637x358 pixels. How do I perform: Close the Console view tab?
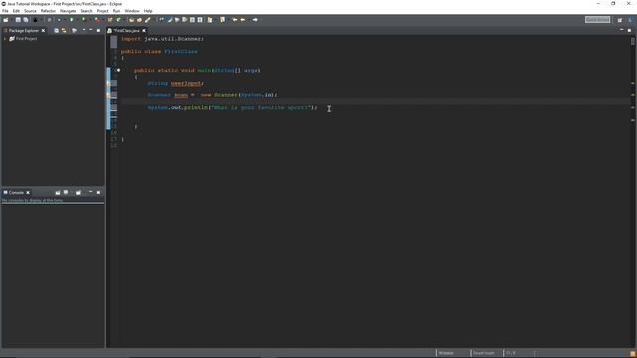click(28, 192)
